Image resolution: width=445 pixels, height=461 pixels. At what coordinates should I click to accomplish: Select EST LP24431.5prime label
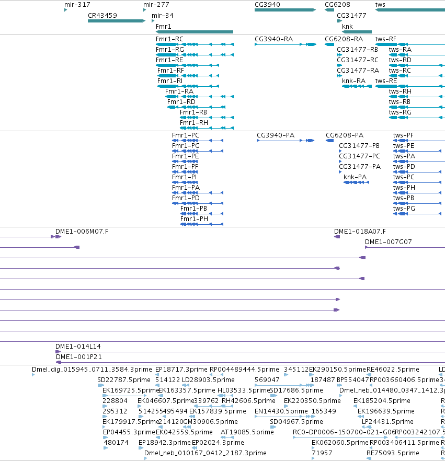(x=387, y=422)
